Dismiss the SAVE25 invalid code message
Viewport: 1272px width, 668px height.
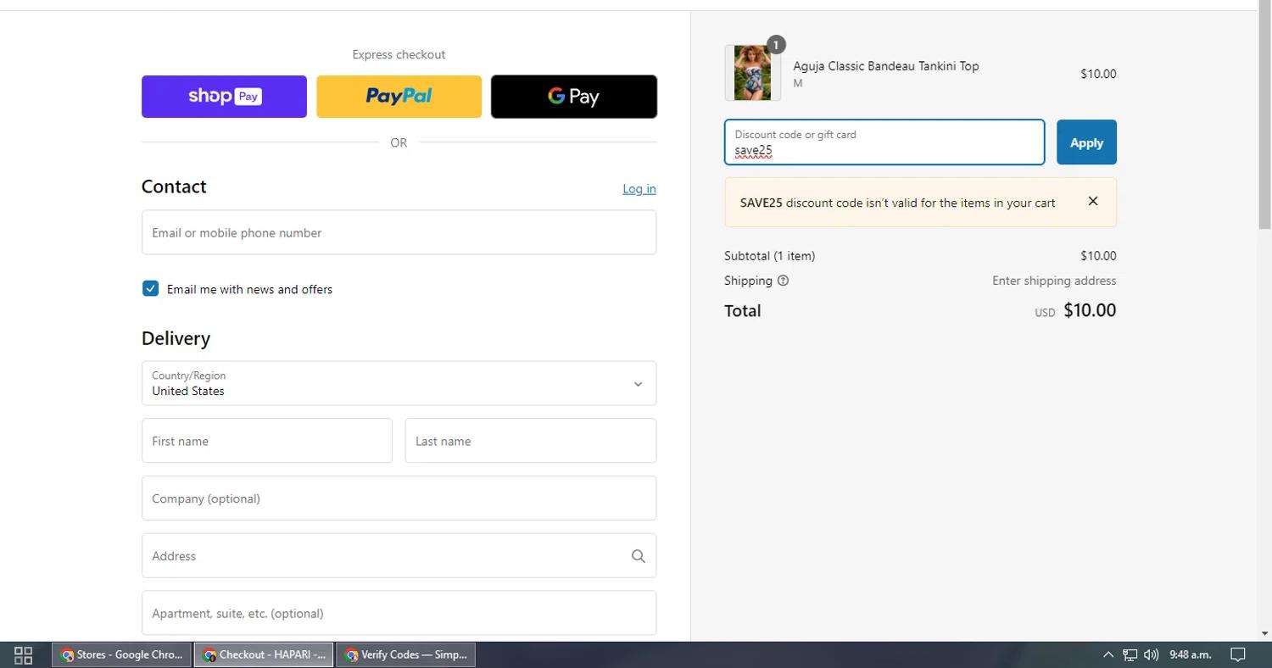click(1093, 201)
